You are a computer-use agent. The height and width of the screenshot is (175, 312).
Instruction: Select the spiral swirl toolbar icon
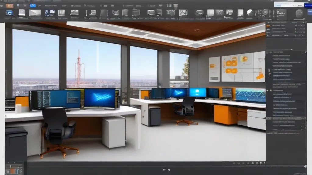pyautogui.click(x=265, y=12)
